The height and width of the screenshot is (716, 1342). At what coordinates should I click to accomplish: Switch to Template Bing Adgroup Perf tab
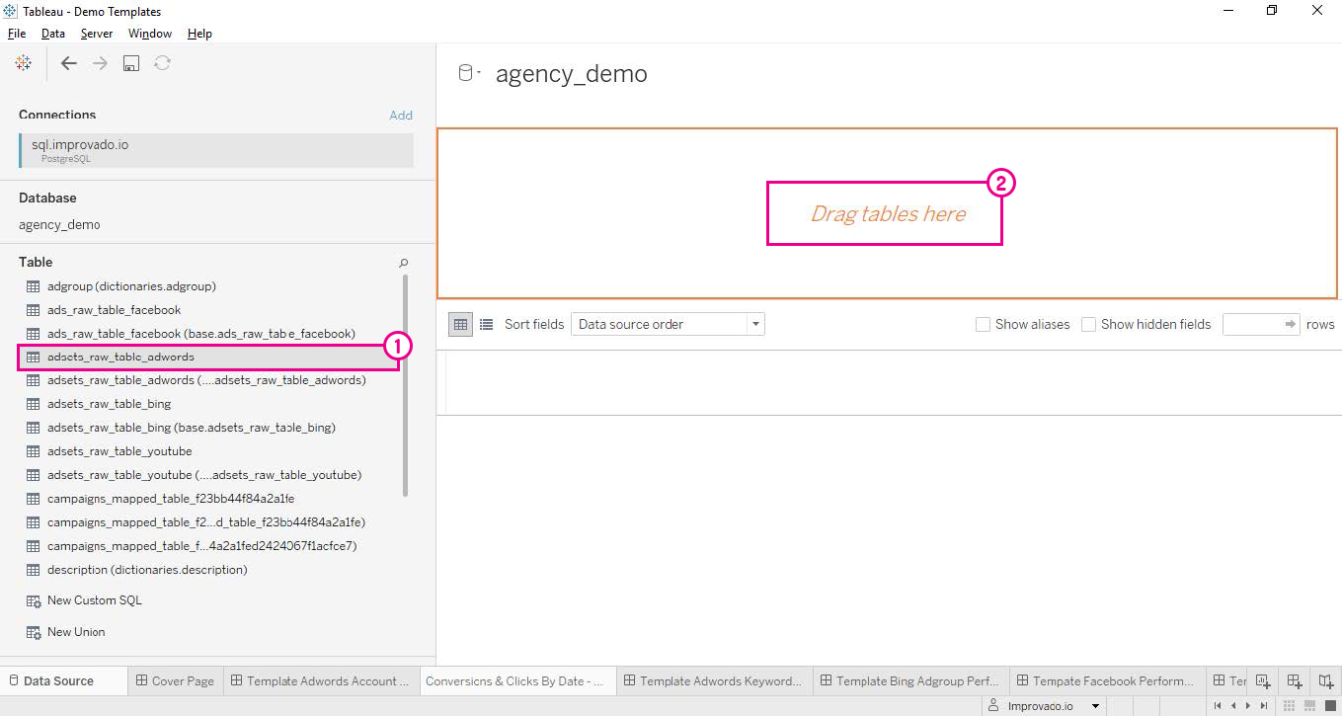[x=910, y=680]
